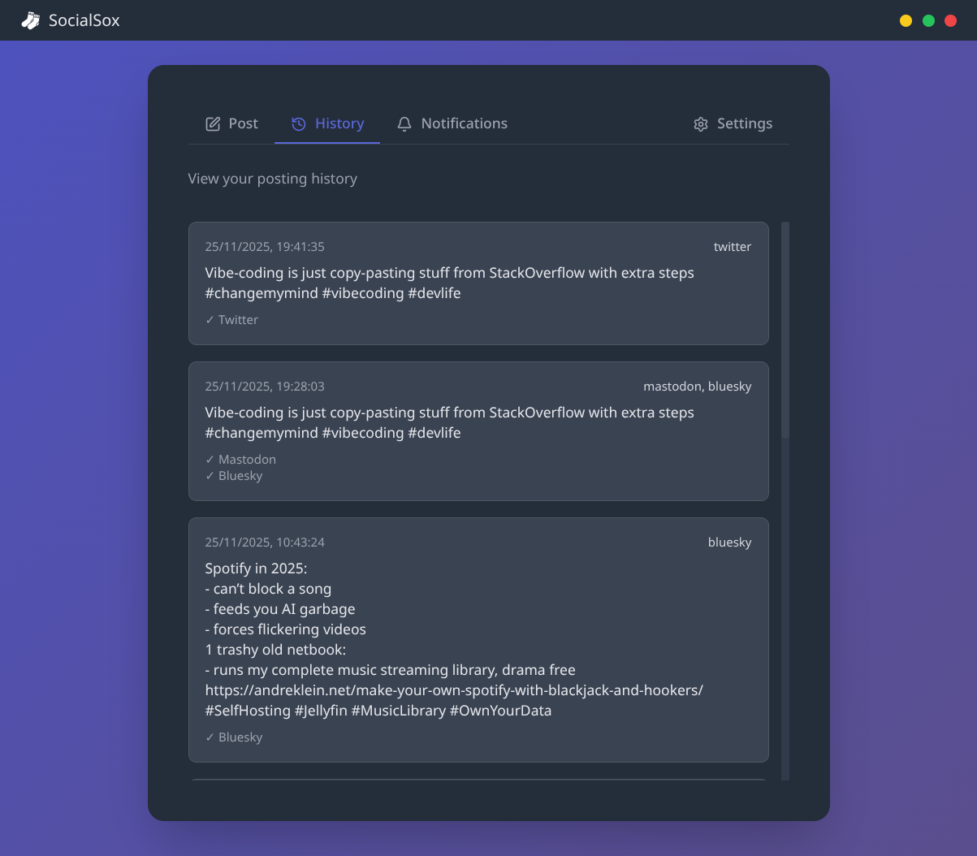
Task: Click the "✓ Twitter" status in the first entry
Action: (231, 320)
